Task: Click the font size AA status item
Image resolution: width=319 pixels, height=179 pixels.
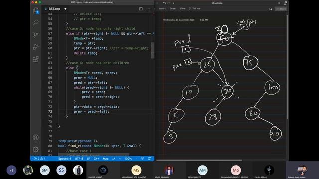Action: [x=114, y=159]
